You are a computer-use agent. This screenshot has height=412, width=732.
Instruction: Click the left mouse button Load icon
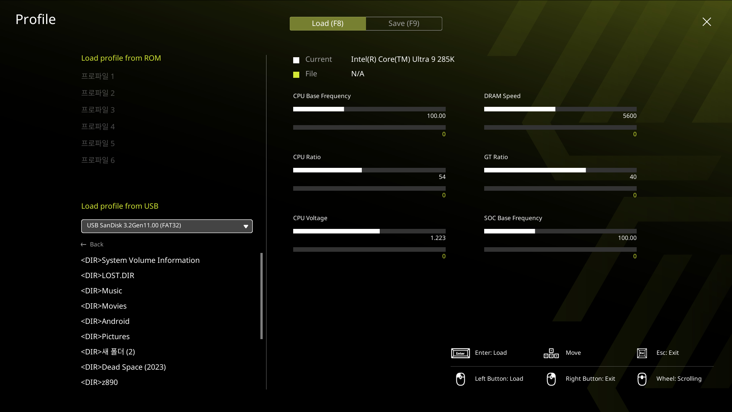pyautogui.click(x=460, y=379)
